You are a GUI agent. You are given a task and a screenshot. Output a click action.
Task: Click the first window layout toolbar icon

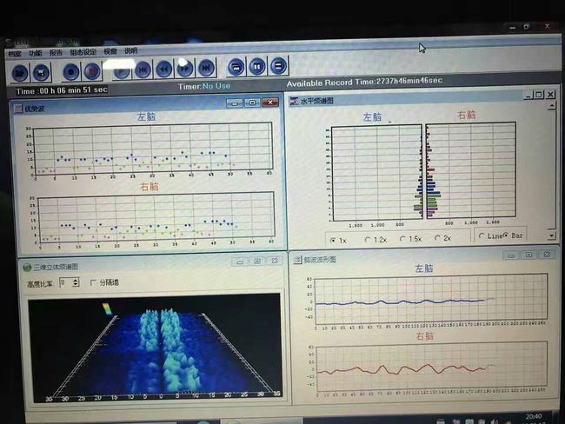tap(236, 67)
